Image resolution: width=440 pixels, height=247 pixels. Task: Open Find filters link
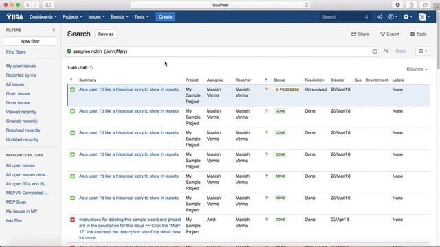click(16, 52)
